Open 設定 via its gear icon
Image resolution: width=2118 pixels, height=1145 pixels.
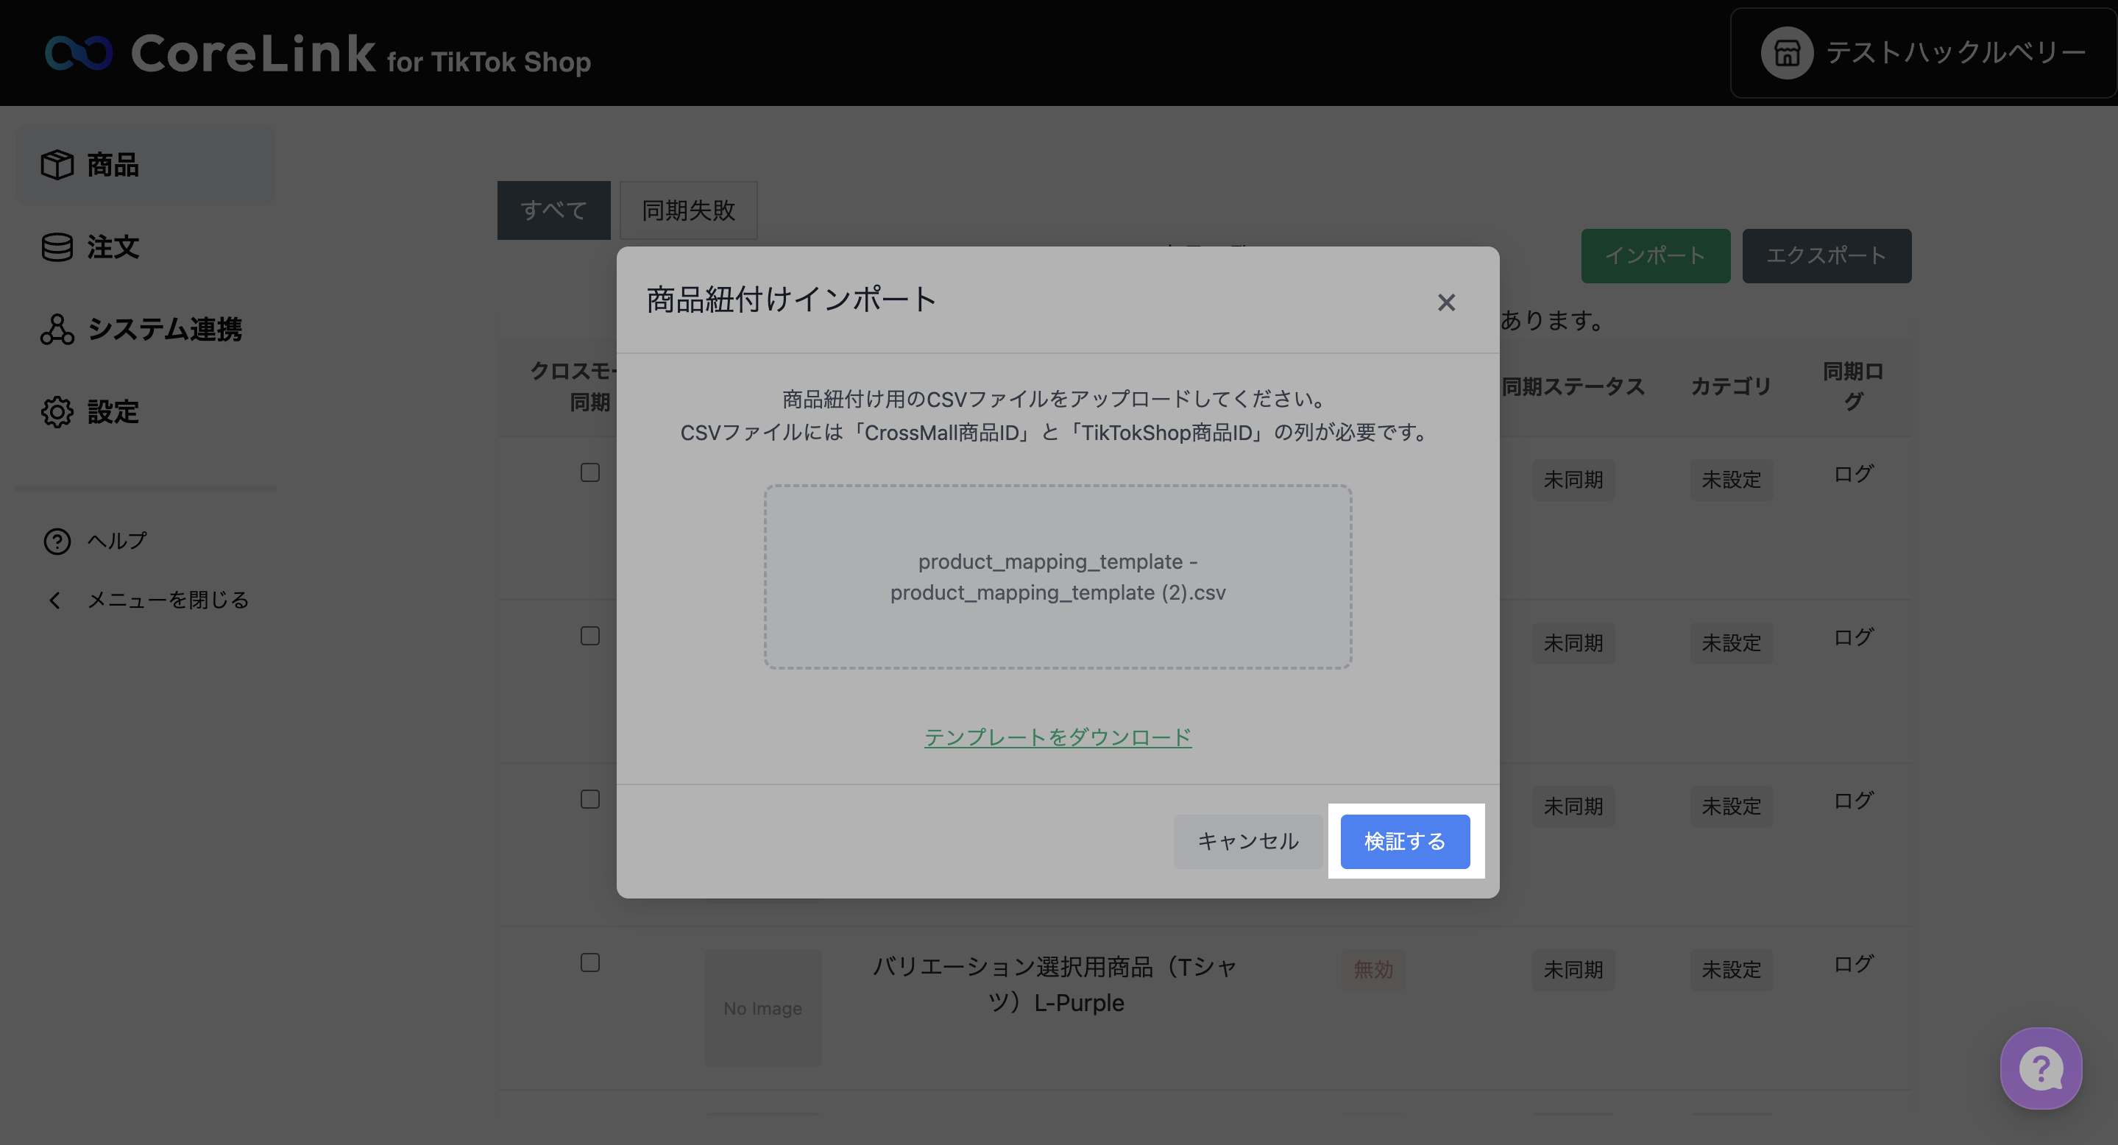pyautogui.click(x=57, y=412)
